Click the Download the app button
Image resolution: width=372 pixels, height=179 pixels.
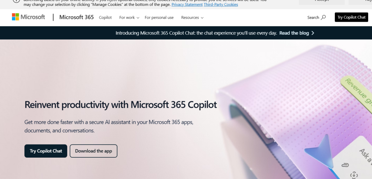pyautogui.click(x=93, y=151)
